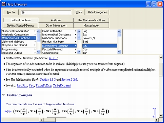Open Csc see-also link
Image resolution: width=164 pixels, height=123 pixels.
click(x=31, y=85)
